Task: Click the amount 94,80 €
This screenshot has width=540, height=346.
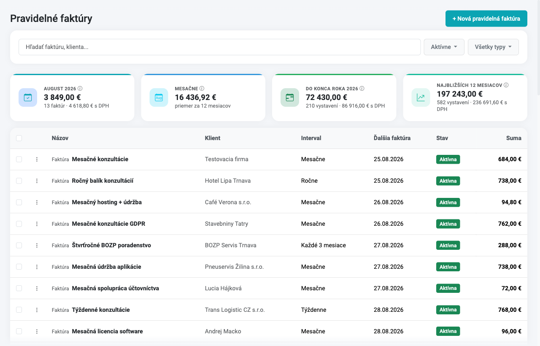Action: [511, 203]
